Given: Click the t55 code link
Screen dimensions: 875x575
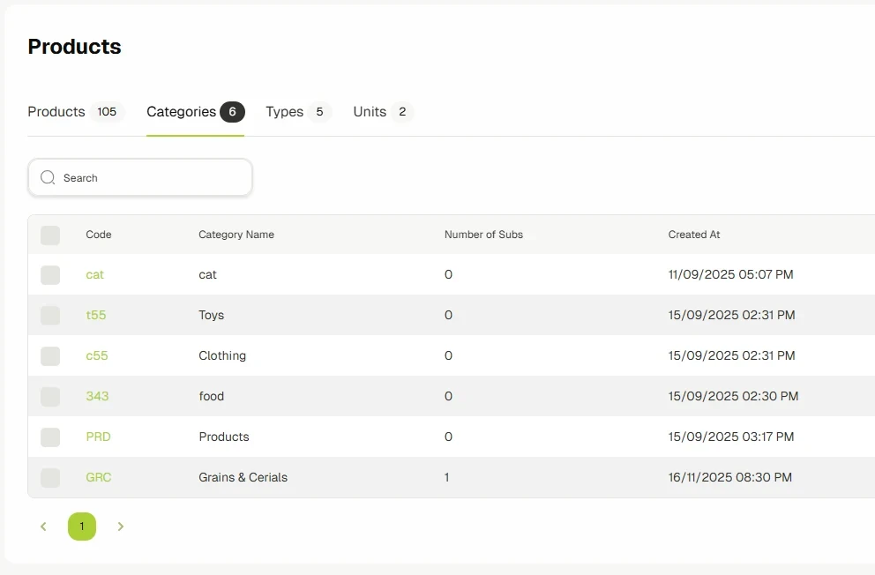Looking at the screenshot, I should [96, 315].
